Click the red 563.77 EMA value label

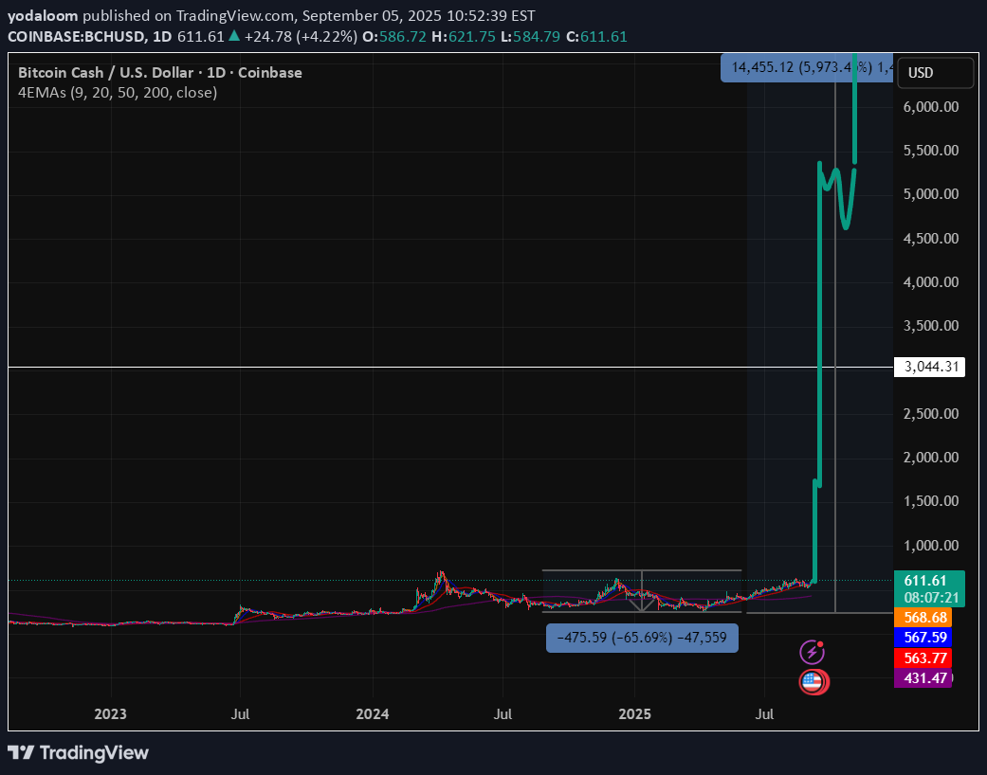[923, 658]
